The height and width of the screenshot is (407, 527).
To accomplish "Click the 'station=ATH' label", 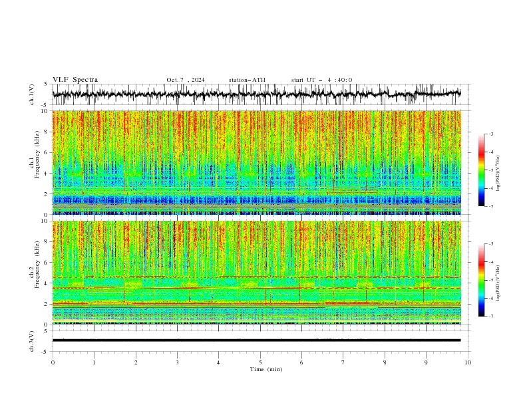I will pyautogui.click(x=247, y=80).
